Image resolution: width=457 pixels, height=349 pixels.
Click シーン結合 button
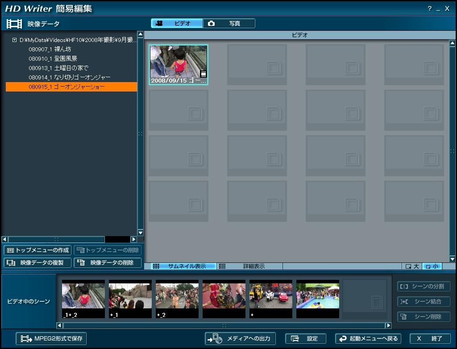click(424, 302)
